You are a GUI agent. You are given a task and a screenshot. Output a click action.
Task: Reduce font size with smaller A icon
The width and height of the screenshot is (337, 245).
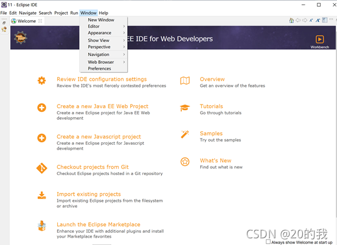311,21
